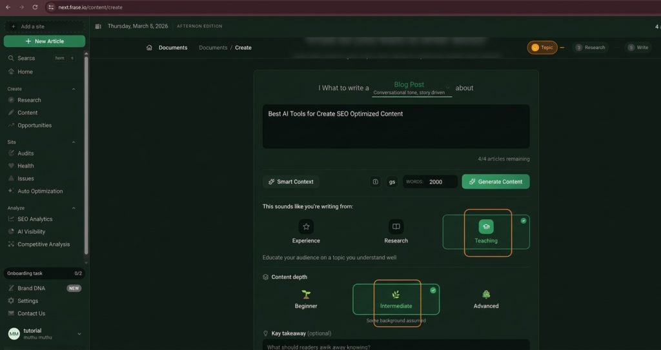Click the address bar URL next.frase.io/content/create
The height and width of the screenshot is (350, 661).
click(x=90, y=7)
